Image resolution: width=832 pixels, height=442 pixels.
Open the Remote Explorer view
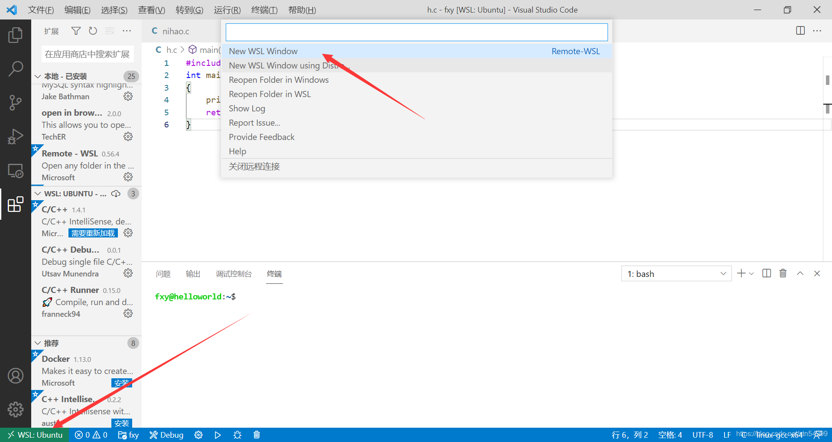(16, 171)
